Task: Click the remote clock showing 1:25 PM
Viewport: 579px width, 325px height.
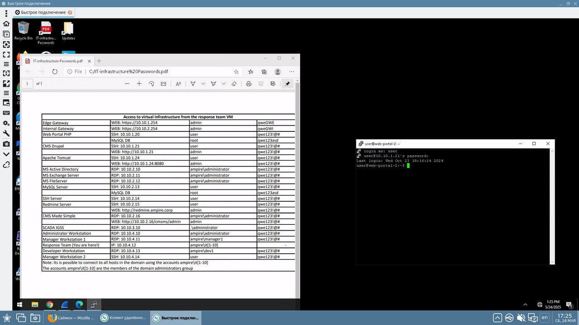Action: tap(553, 305)
